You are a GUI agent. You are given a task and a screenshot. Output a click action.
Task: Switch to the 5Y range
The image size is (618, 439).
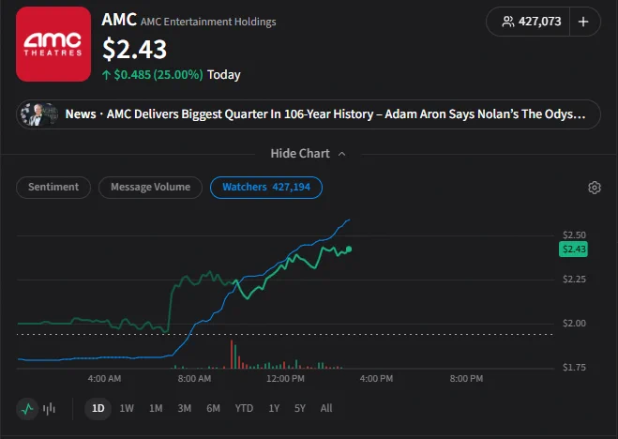[x=300, y=409]
